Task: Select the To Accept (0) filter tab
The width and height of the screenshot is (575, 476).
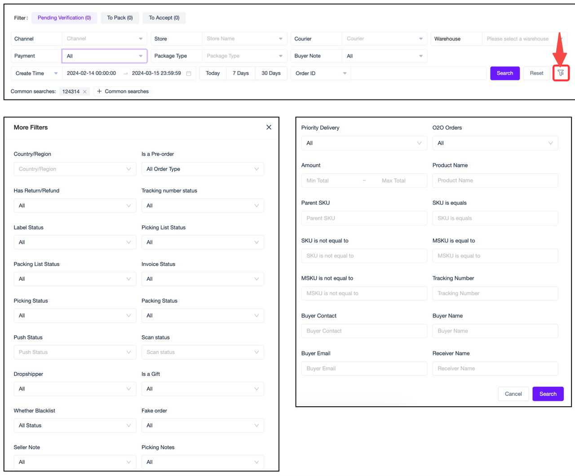Action: pyautogui.click(x=164, y=18)
